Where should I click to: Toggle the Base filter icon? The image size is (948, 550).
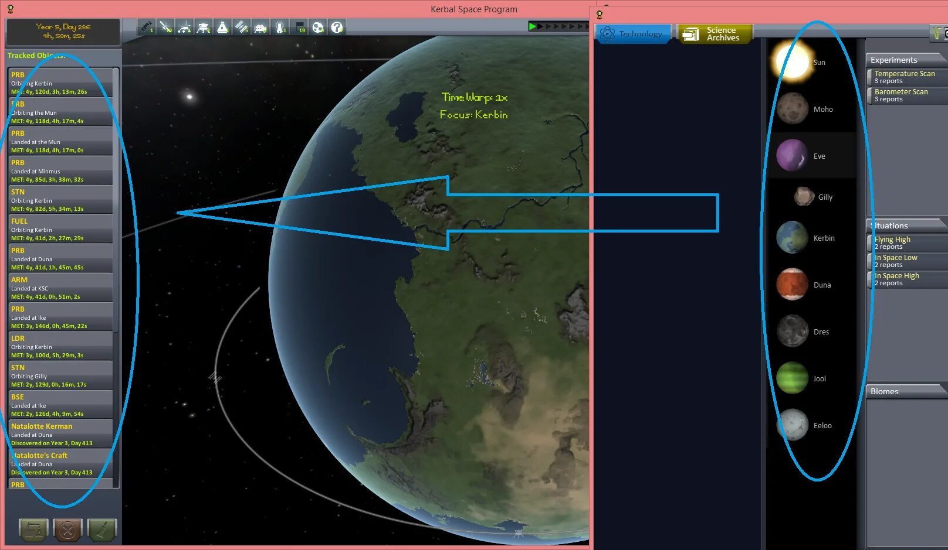[x=260, y=27]
